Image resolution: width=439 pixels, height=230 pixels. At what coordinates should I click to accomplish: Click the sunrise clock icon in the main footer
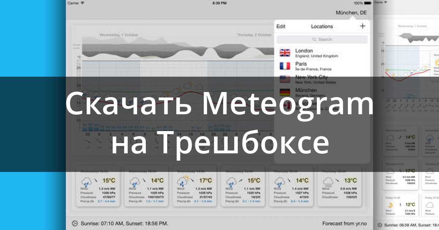pos(74,223)
